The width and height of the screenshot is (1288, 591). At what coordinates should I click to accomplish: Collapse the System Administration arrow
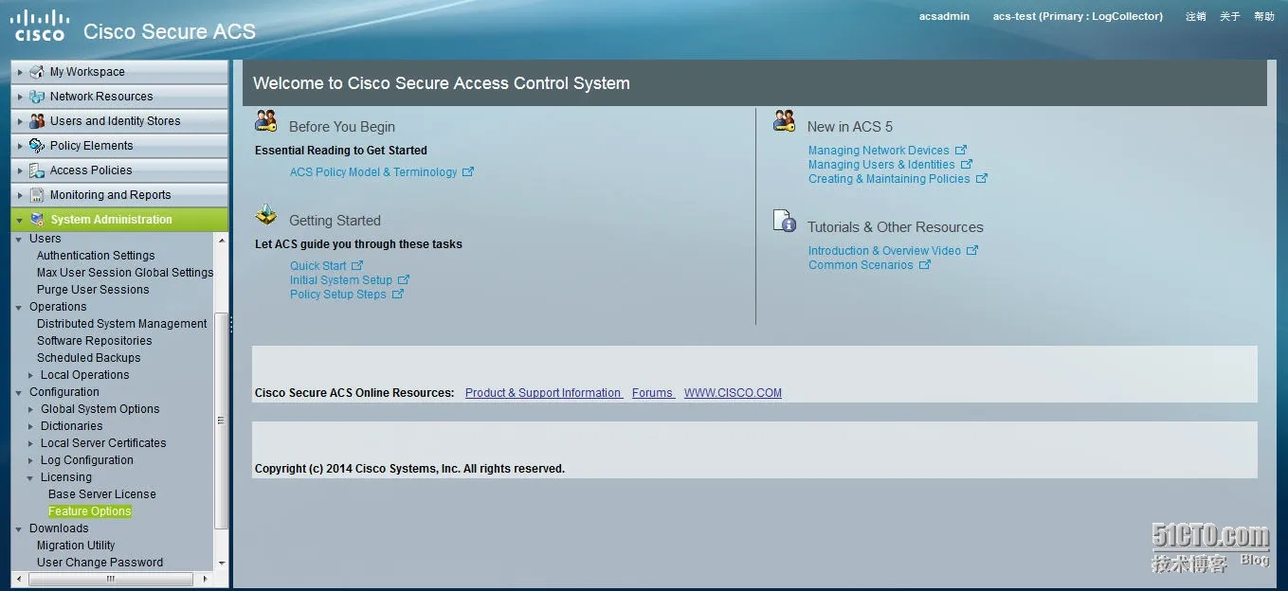pos(20,220)
